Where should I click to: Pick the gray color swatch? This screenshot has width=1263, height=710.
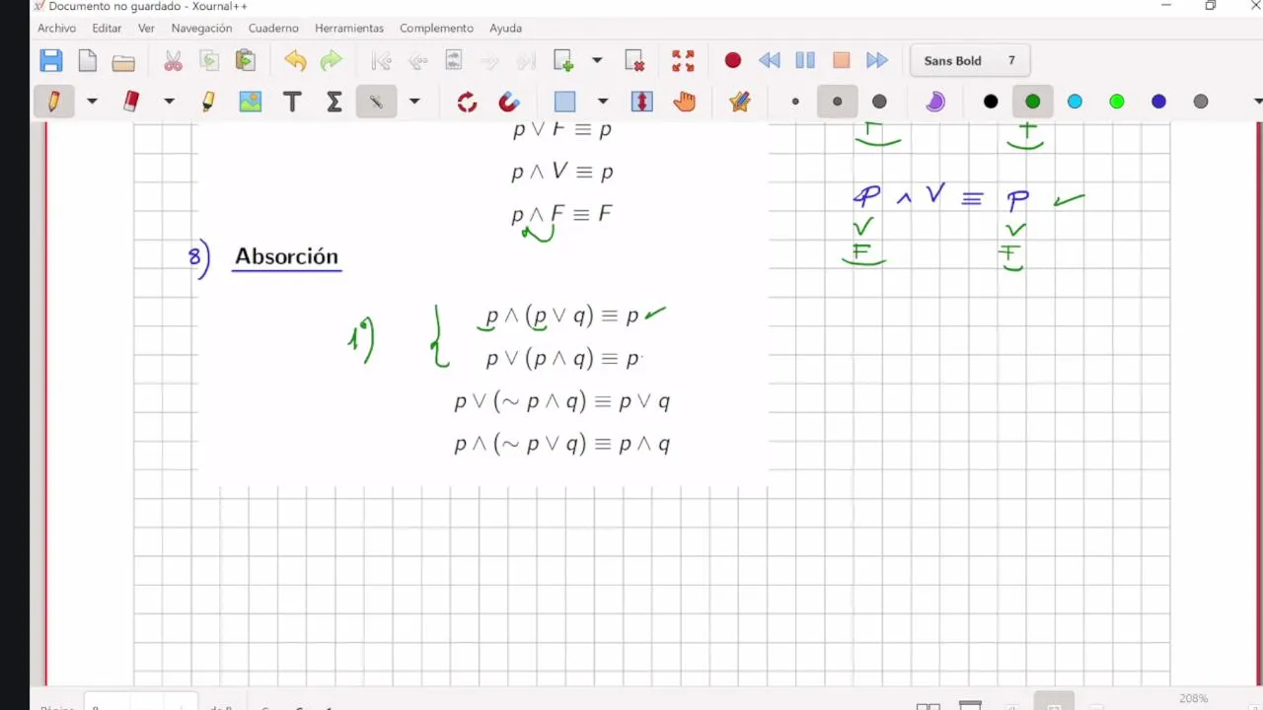[1201, 102]
